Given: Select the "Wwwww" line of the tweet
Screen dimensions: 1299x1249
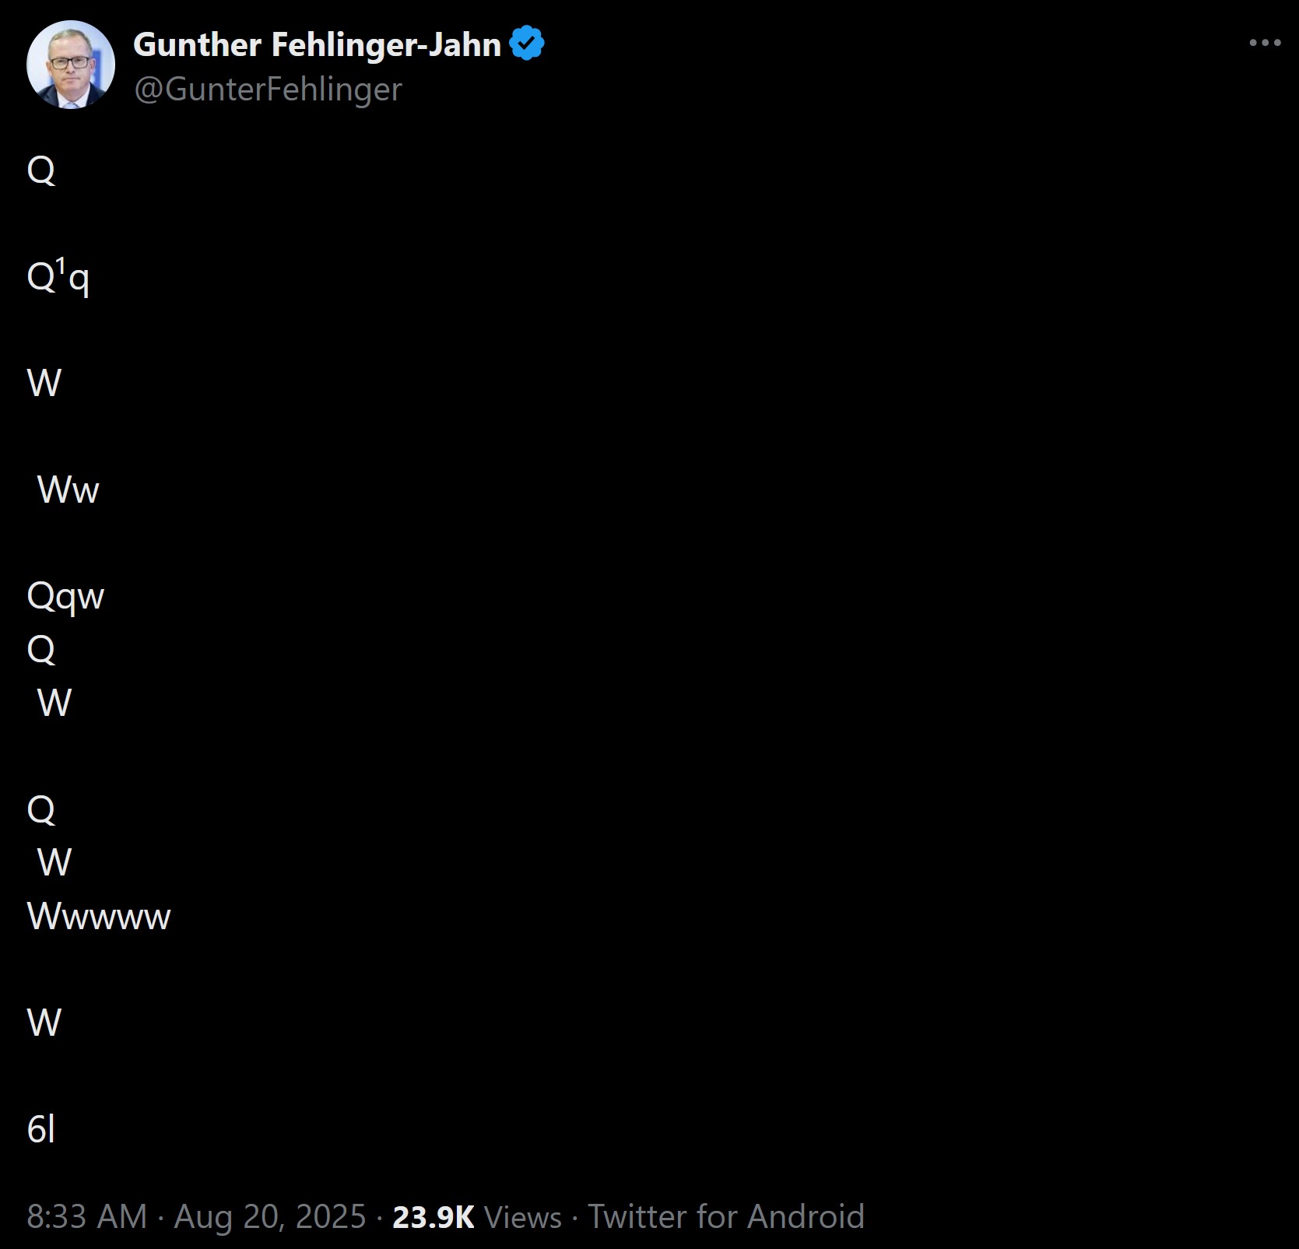Looking at the screenshot, I should point(99,916).
